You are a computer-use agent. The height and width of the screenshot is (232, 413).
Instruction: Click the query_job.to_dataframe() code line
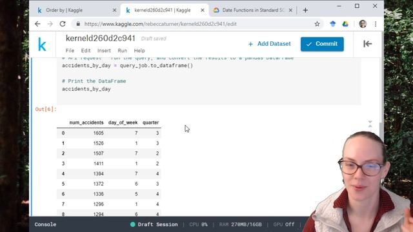click(128, 66)
